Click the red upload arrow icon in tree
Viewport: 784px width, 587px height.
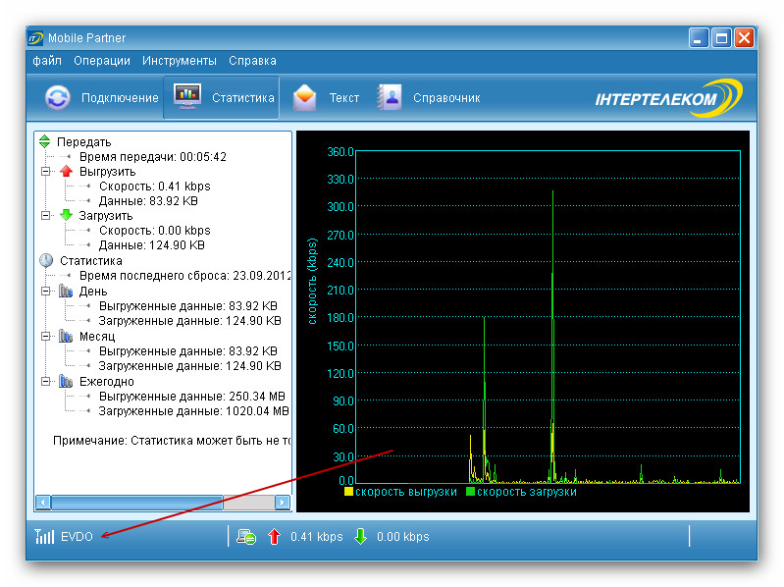click(66, 171)
